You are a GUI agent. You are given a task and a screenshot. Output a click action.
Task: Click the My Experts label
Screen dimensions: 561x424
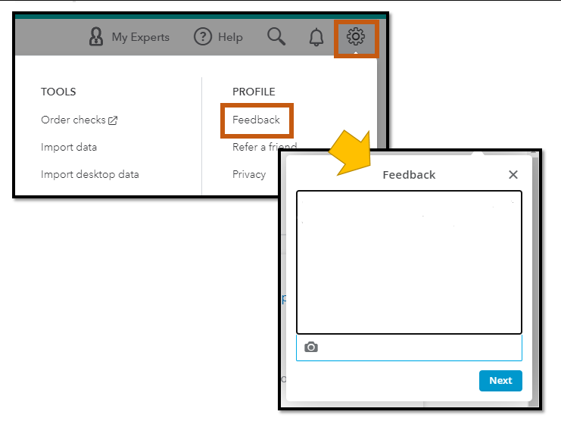pyautogui.click(x=141, y=37)
